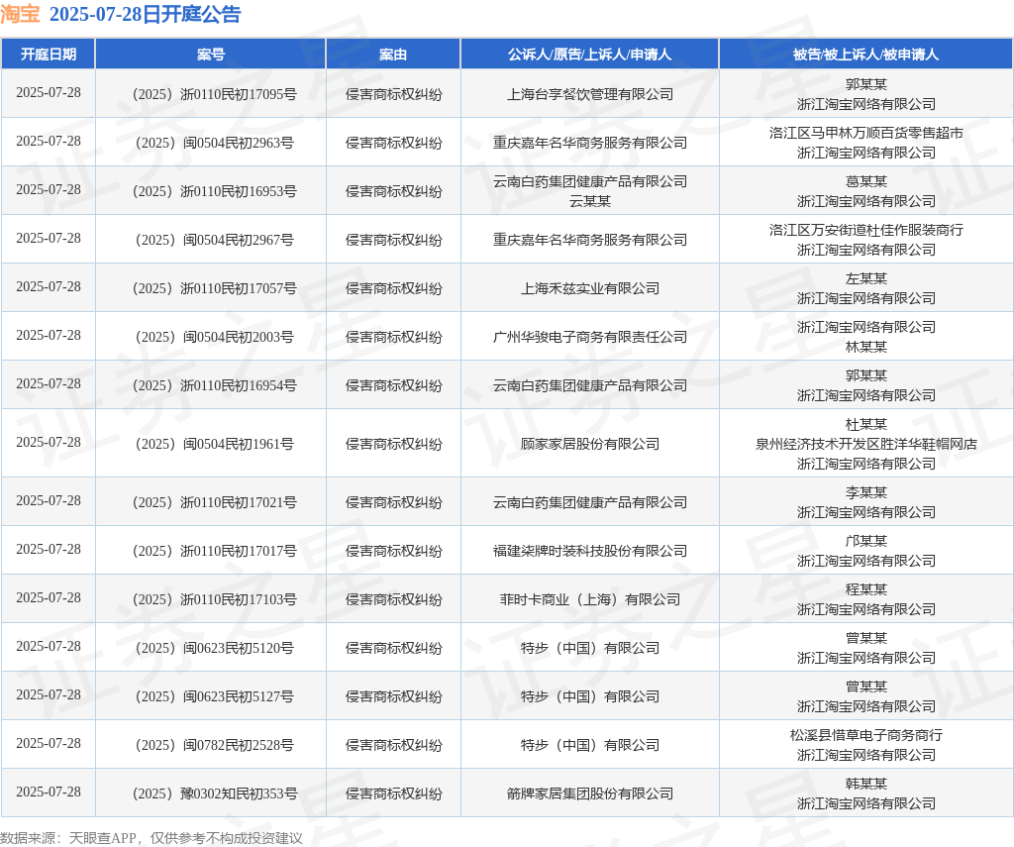Click 特步（中国）有限公司 in the 2528号 row
The height and width of the screenshot is (847, 1014).
(x=590, y=745)
